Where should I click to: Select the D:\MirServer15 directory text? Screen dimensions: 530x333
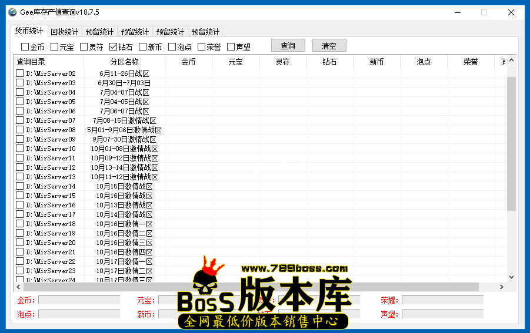click(x=51, y=196)
